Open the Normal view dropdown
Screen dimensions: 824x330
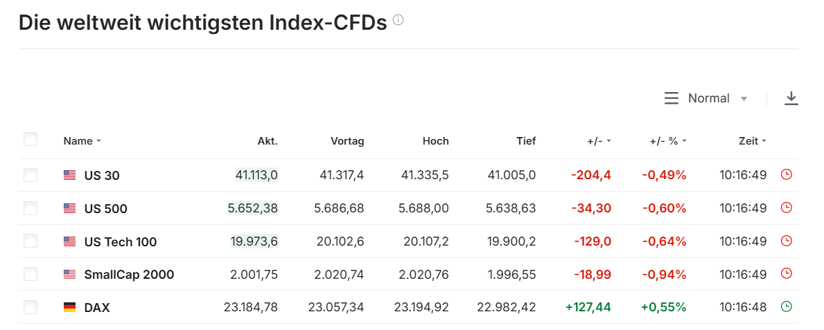pyautogui.click(x=717, y=98)
